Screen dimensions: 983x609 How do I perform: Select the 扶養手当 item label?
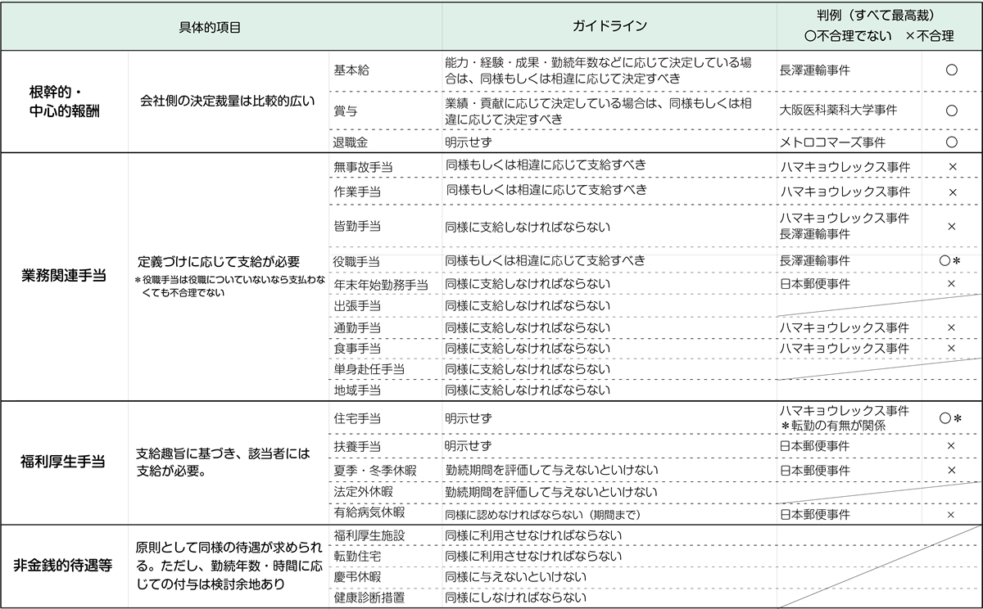(357, 446)
